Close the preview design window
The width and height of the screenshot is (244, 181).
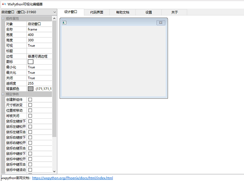[161, 23]
